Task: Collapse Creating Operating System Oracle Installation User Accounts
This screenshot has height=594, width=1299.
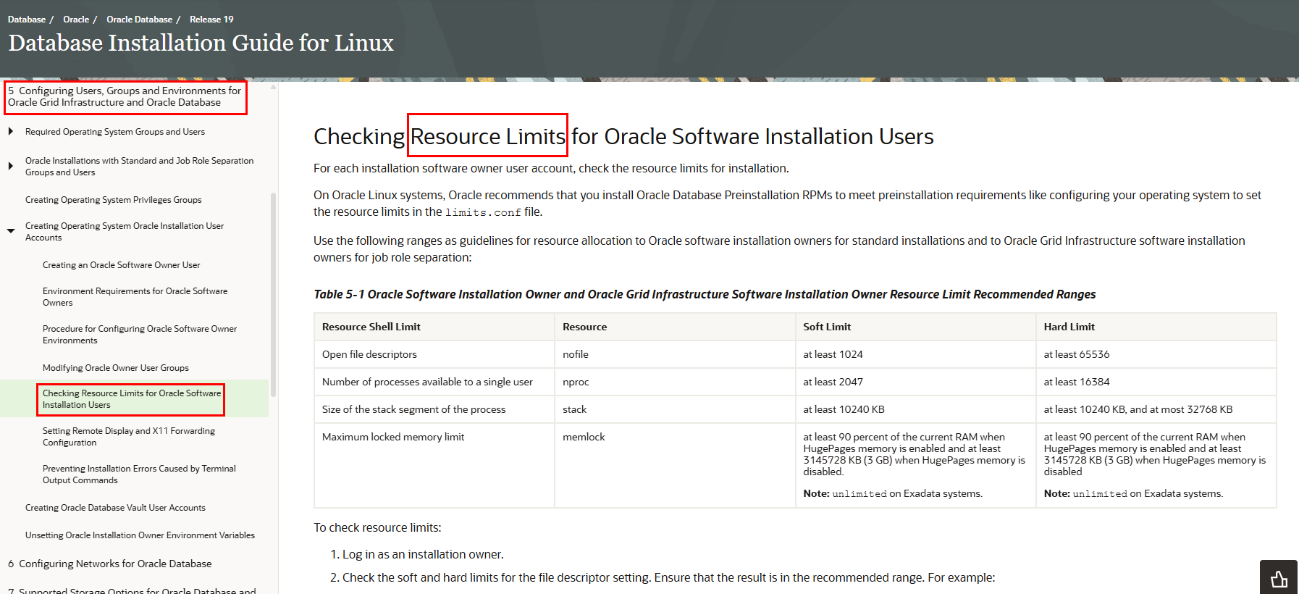Action: (x=11, y=231)
